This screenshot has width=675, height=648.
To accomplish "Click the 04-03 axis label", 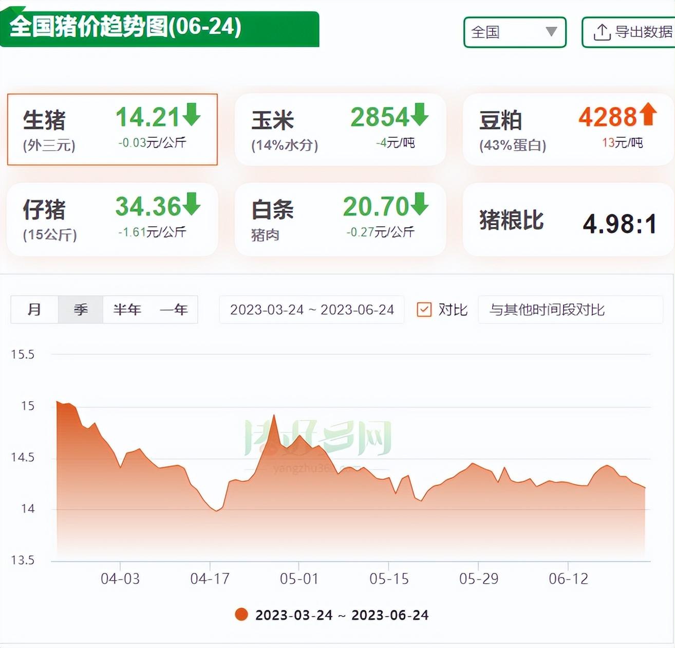I will click(120, 579).
